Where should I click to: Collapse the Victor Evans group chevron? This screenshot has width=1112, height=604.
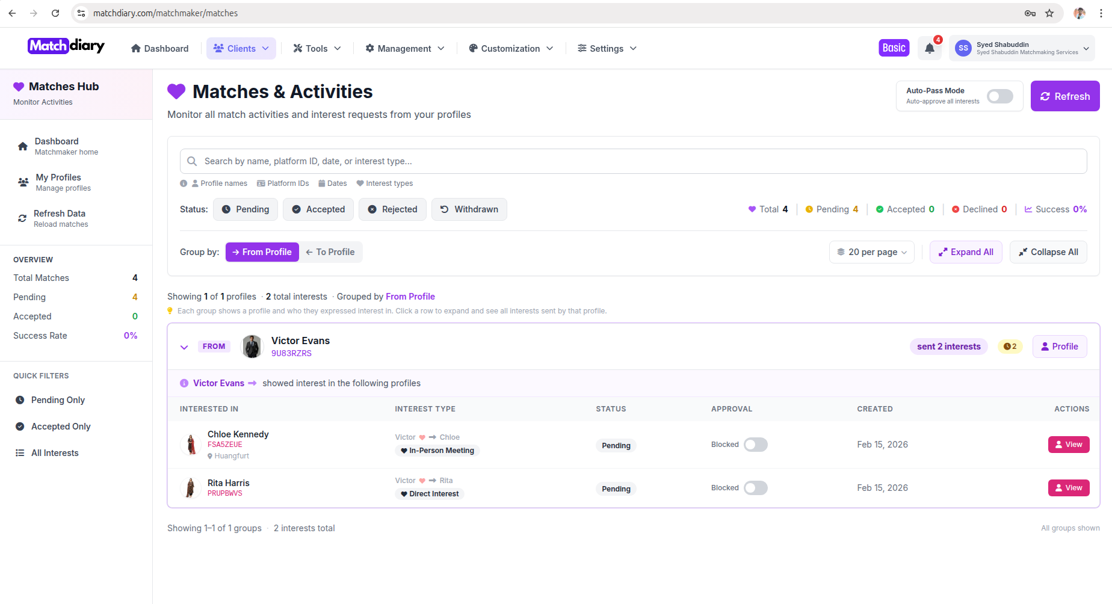click(184, 347)
